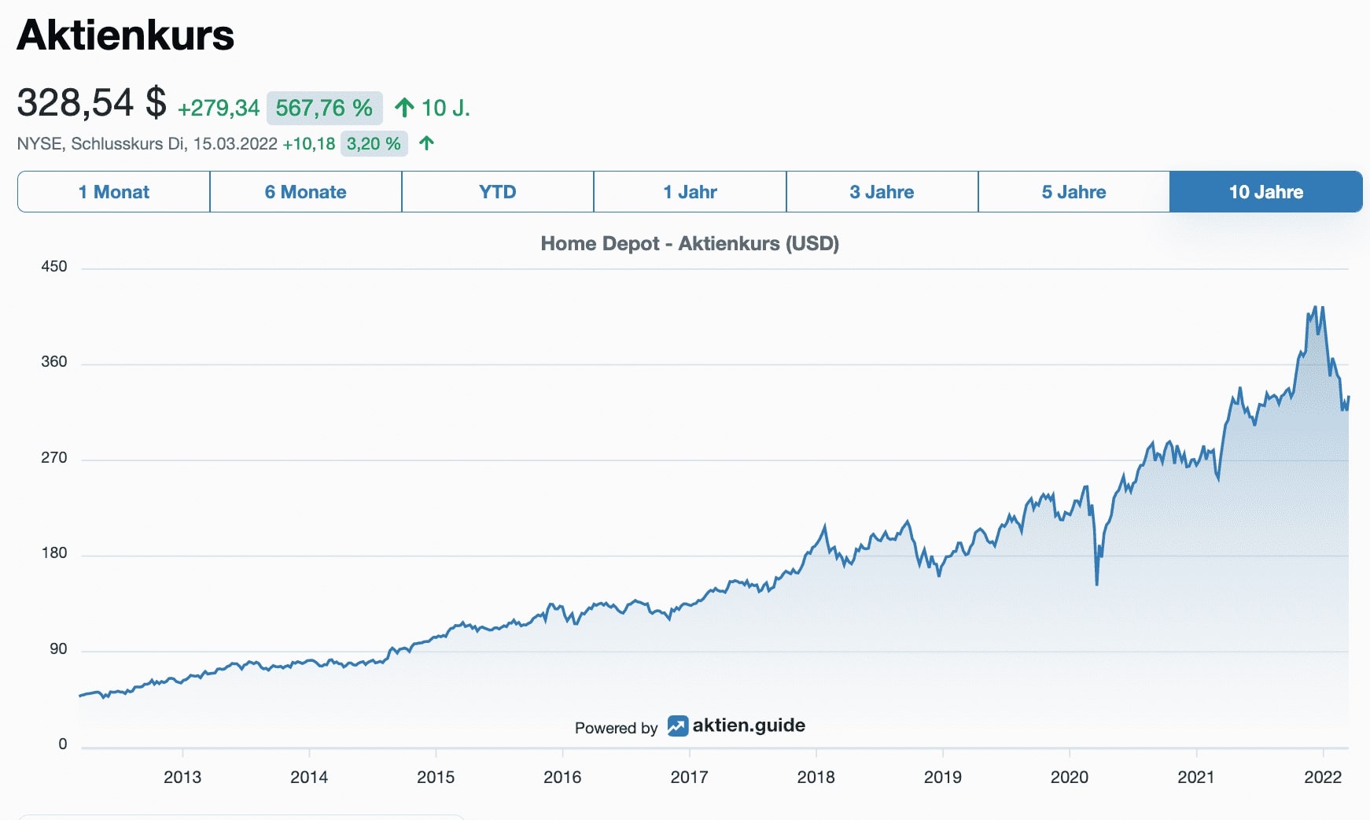Viewport: 1370px width, 820px height.
Task: Click the 2014 x-axis label
Action: 309,778
